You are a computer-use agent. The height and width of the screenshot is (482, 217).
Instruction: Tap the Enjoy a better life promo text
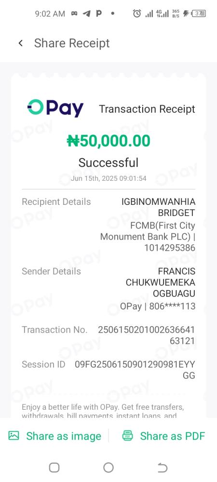(103, 411)
